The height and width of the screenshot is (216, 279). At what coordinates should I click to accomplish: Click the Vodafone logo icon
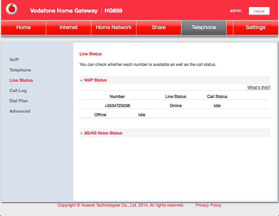click(x=12, y=9)
